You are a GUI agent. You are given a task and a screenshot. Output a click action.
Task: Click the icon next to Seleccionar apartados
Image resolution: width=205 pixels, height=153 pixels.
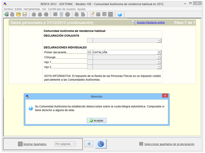tap(141, 144)
